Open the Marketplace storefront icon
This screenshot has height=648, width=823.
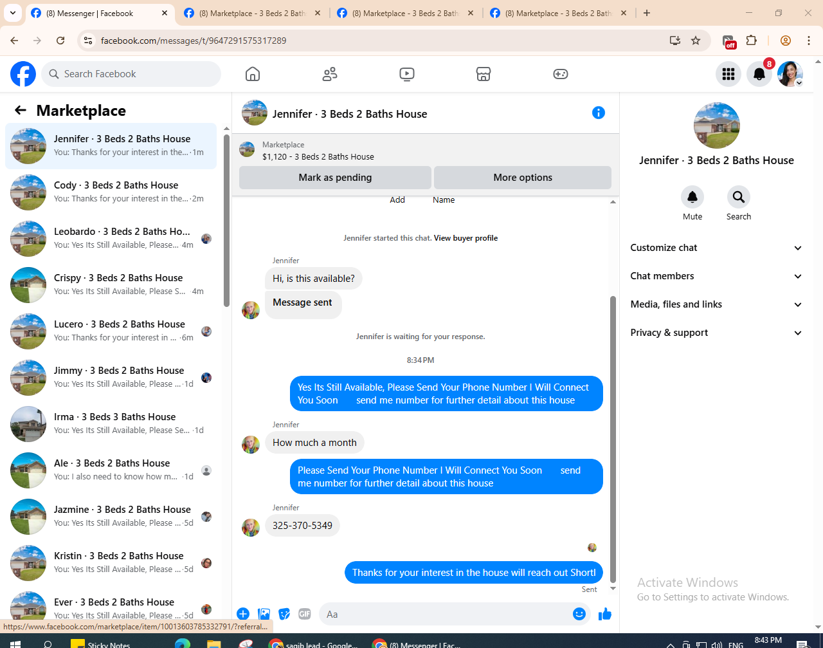(484, 74)
